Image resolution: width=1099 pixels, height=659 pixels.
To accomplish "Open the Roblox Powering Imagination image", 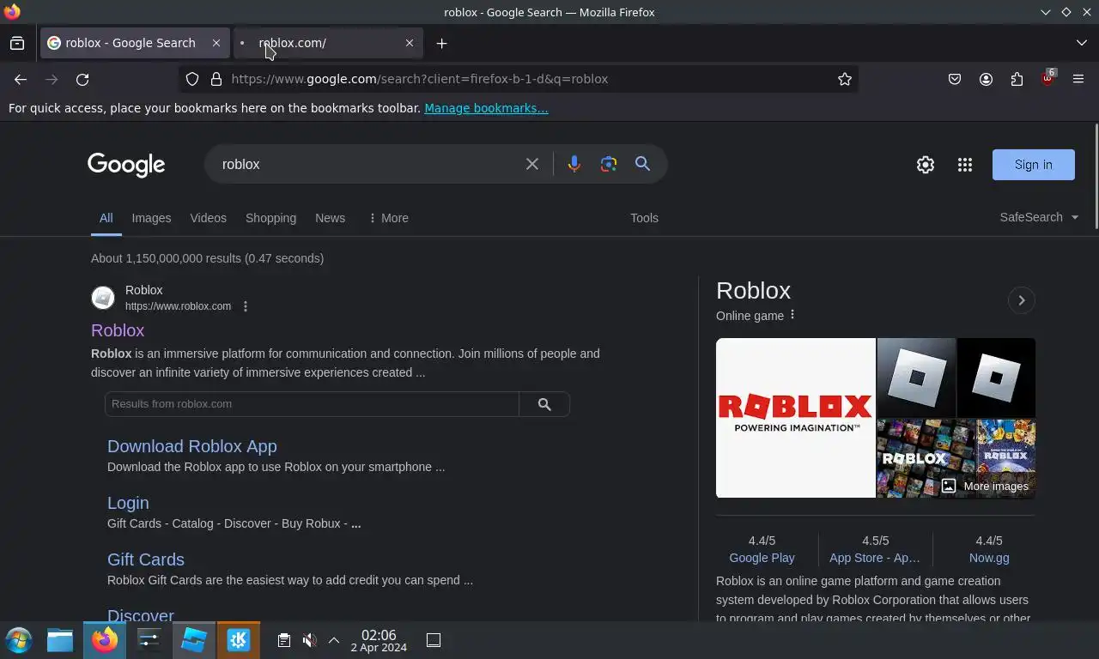I will (796, 418).
